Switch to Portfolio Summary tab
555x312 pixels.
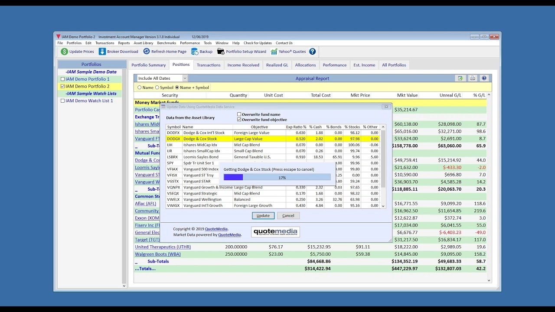[x=149, y=65]
